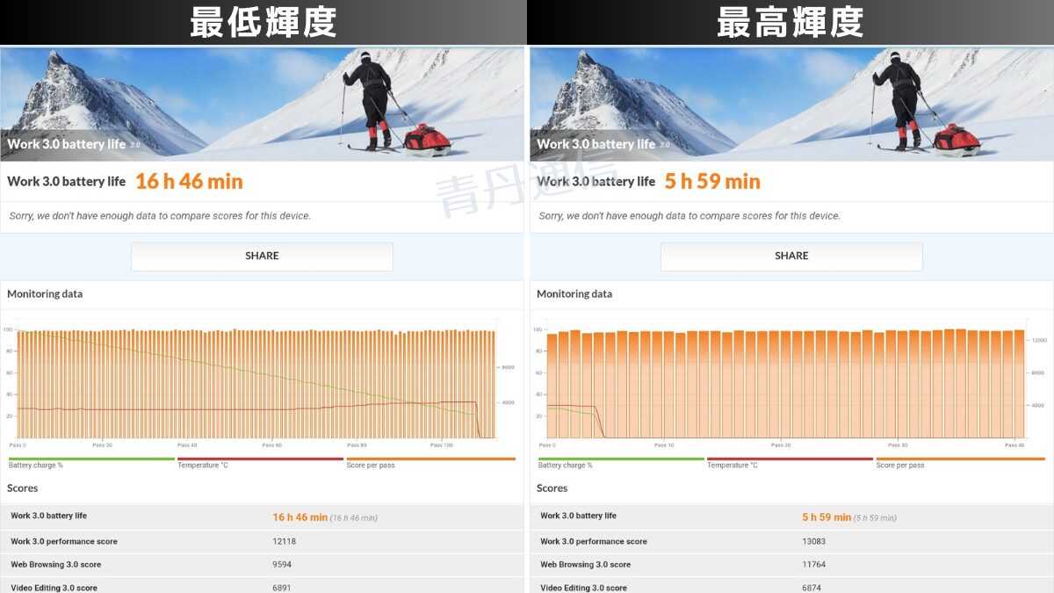The height and width of the screenshot is (593, 1054).
Task: Select Video Editing 3.0 score row with 6891
Action: 262,586
